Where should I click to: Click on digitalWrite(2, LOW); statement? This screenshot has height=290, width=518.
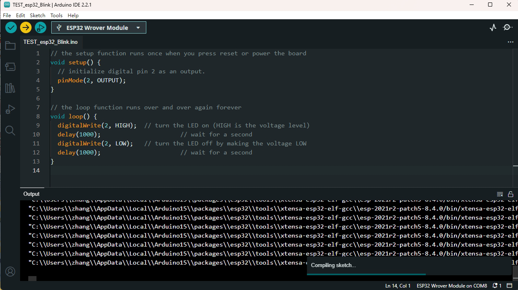(95, 143)
